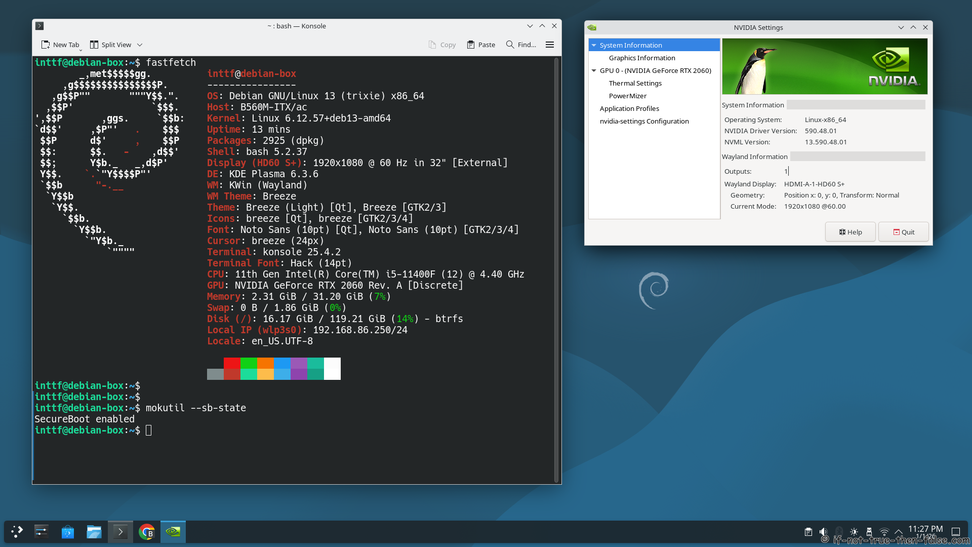
Task: Open Chrome Beta from the taskbar
Action: (x=147, y=531)
